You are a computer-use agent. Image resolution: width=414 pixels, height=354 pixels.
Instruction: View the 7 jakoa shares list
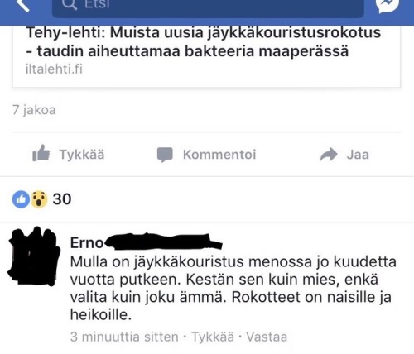[34, 110]
